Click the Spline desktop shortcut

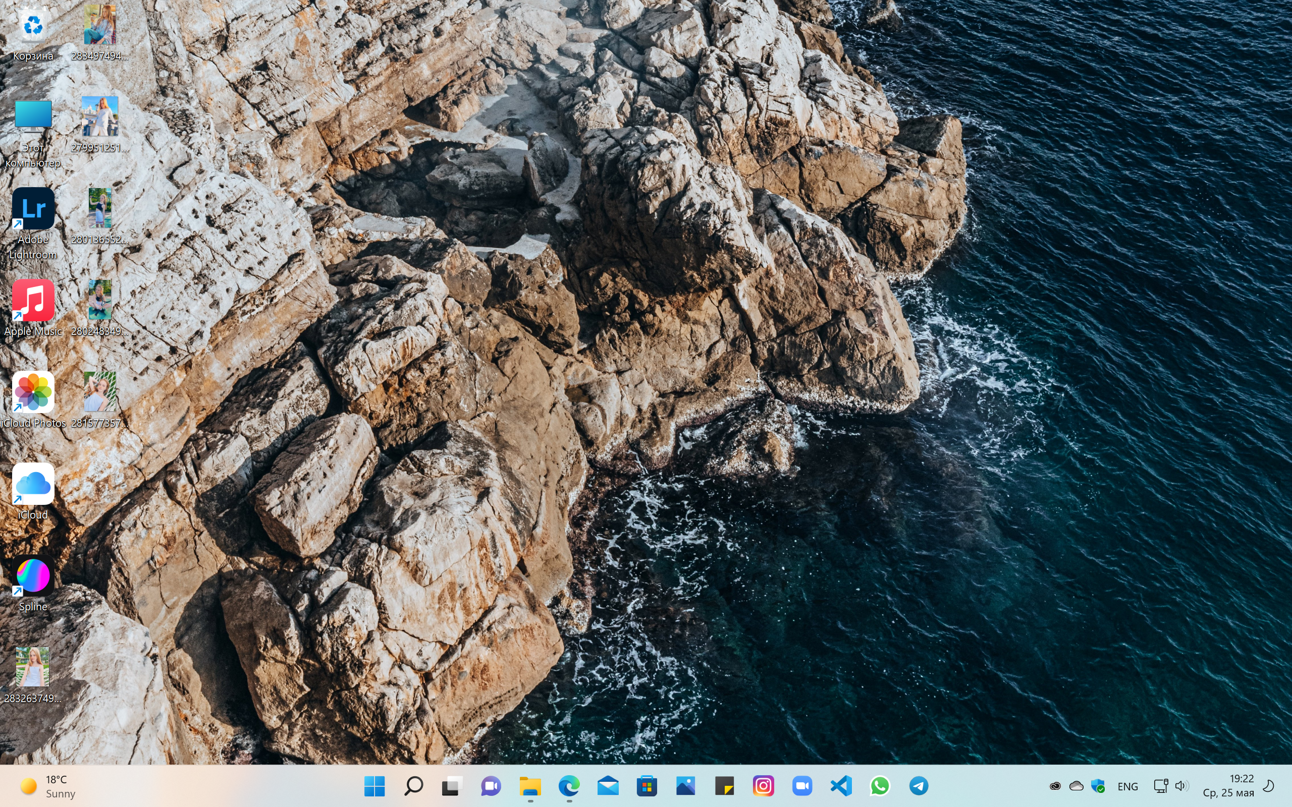point(33,576)
